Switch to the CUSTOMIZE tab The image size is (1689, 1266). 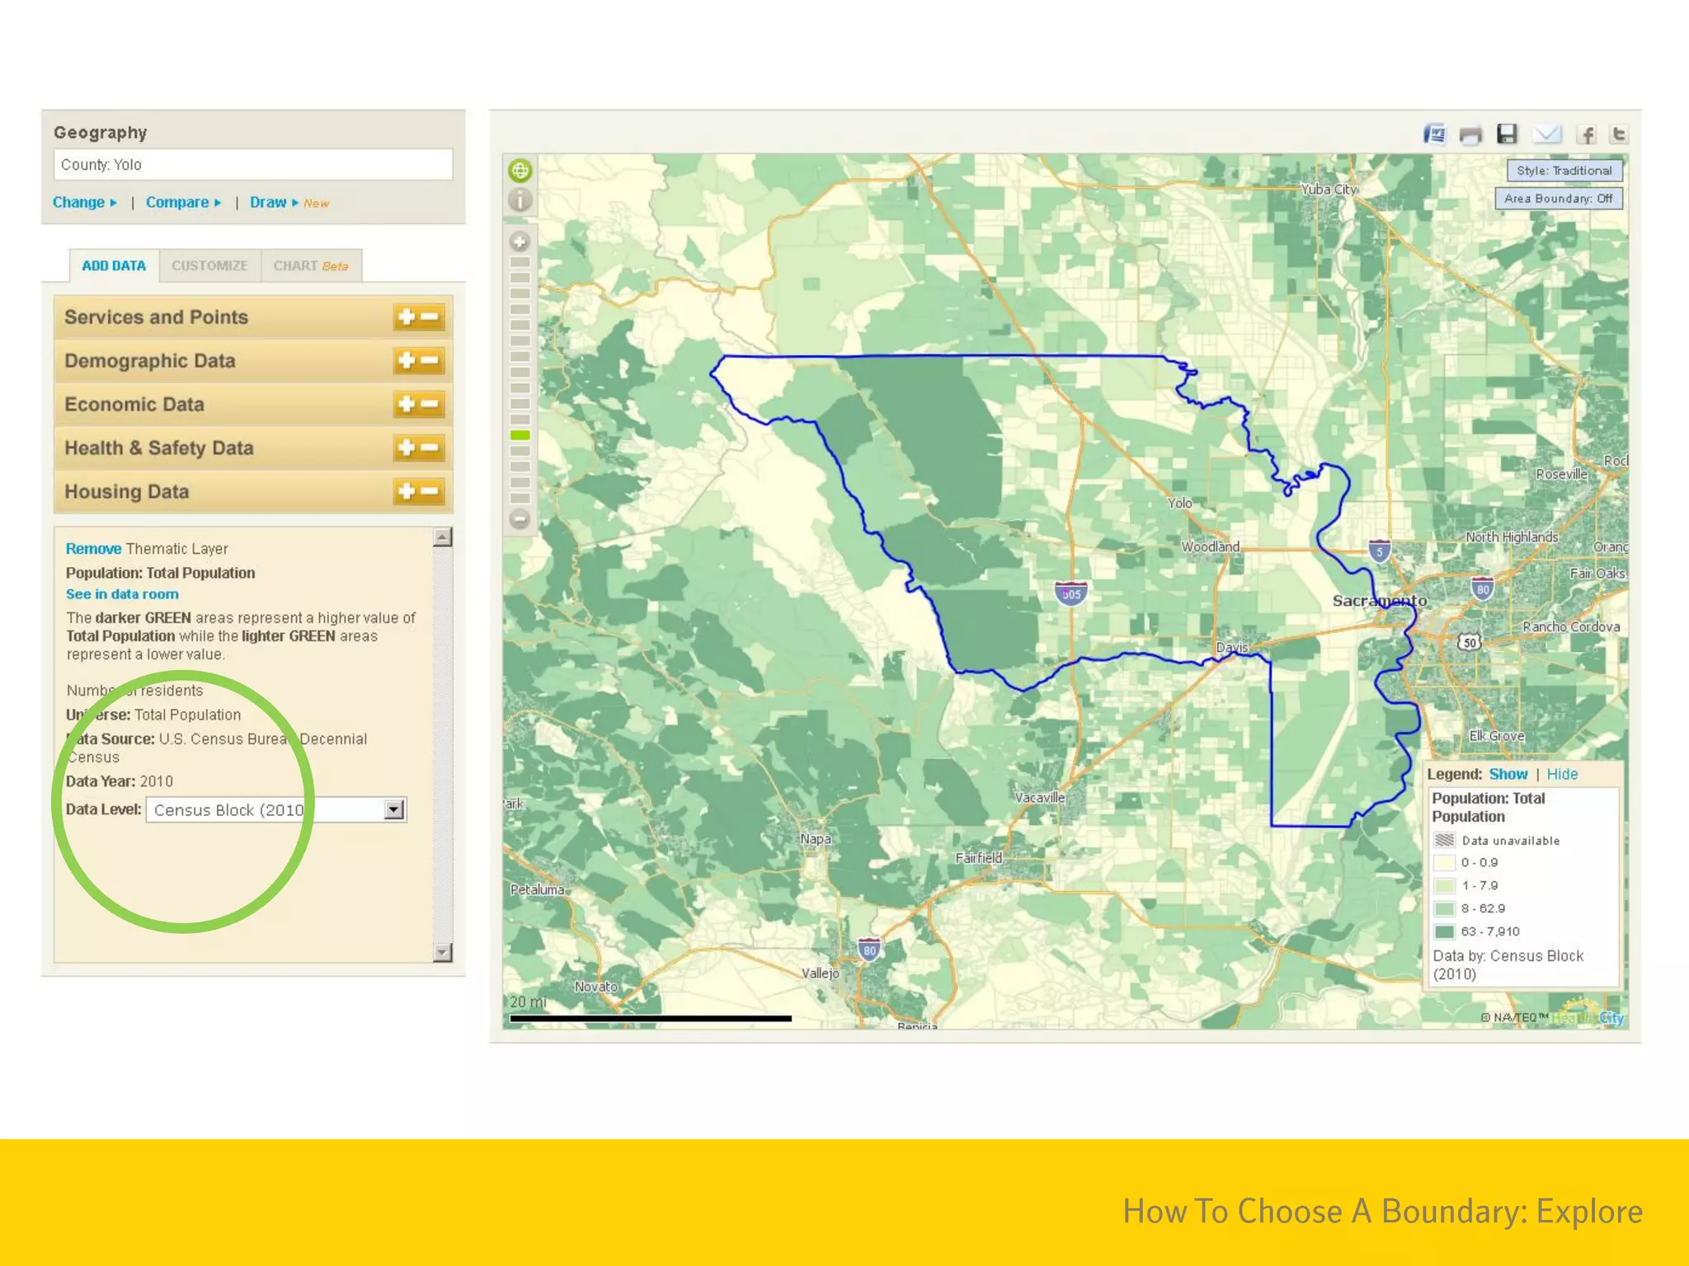[x=209, y=265]
